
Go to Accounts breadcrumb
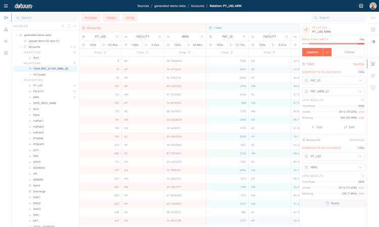click(198, 6)
